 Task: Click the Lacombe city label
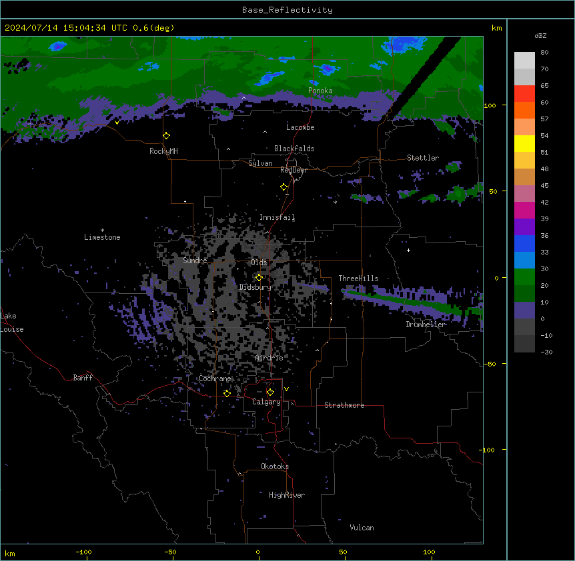[x=300, y=127]
